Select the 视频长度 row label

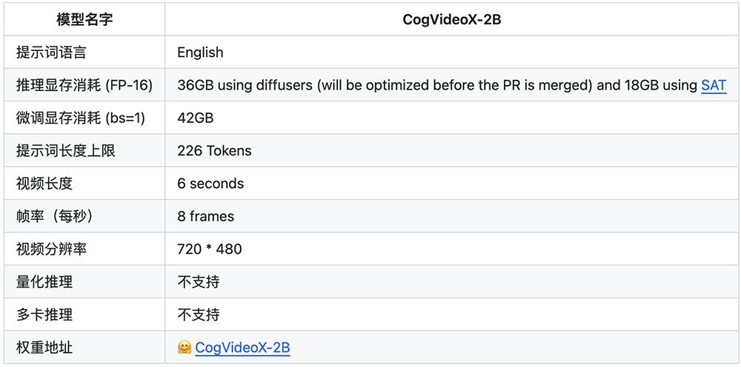44,183
